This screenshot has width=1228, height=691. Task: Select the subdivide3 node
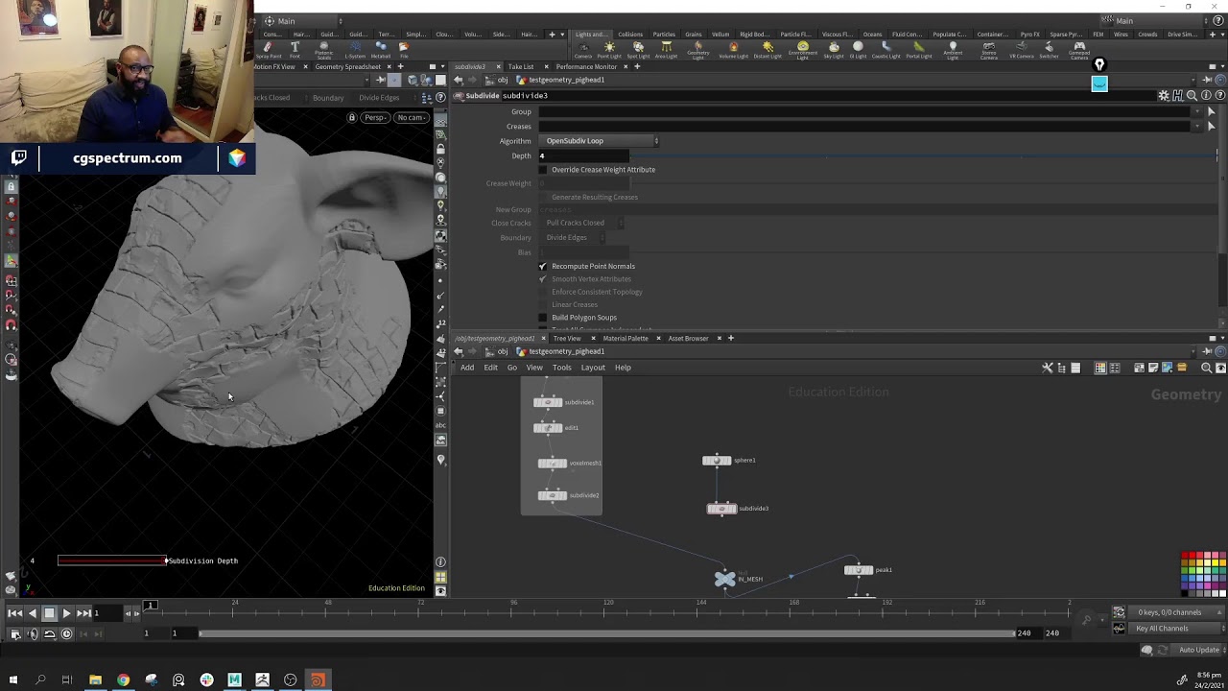click(721, 509)
